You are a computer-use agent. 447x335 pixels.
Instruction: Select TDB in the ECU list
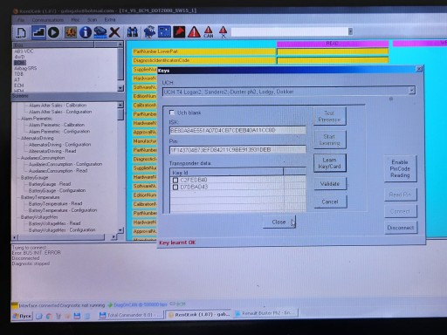(18, 74)
